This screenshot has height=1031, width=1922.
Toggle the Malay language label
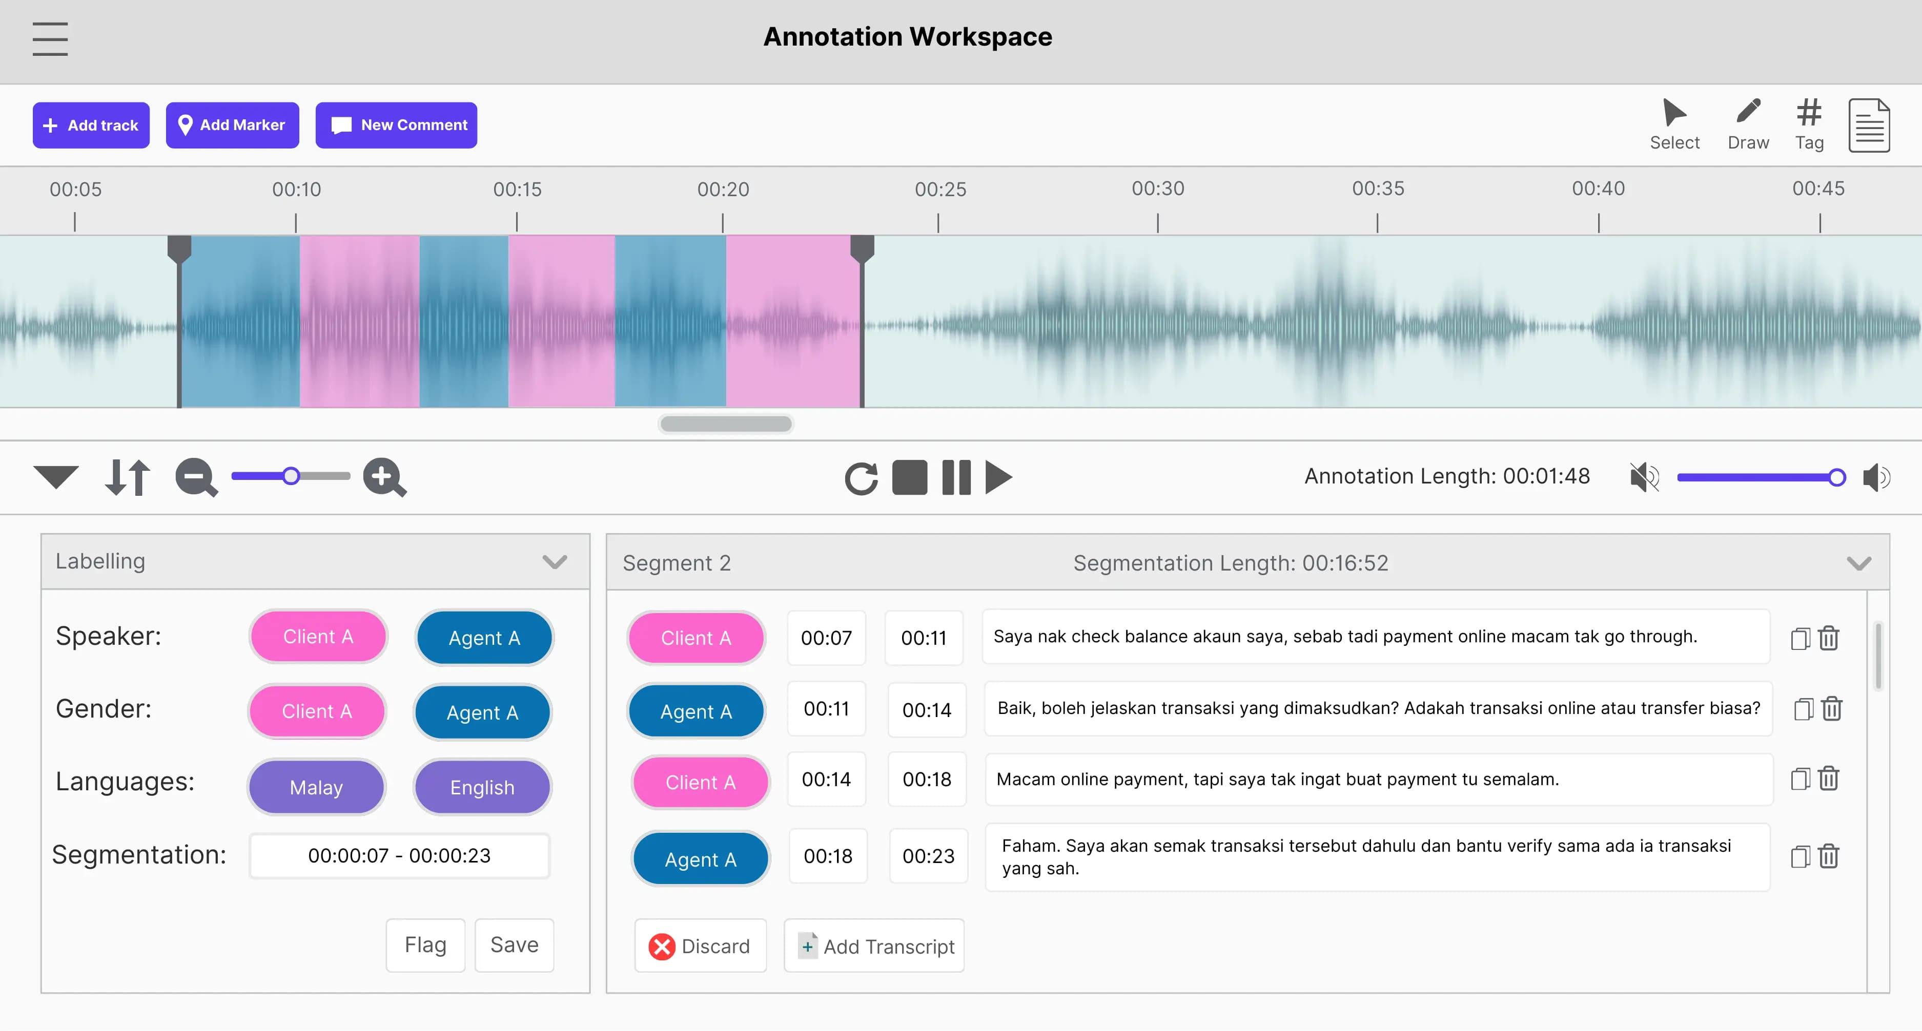tap(316, 787)
